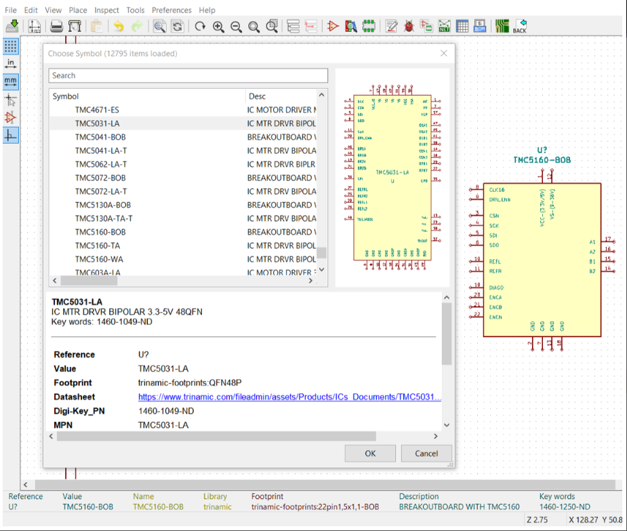Viewport: 627px width, 531px height.
Task: Click Zoom to fit icon
Action: pos(254,26)
